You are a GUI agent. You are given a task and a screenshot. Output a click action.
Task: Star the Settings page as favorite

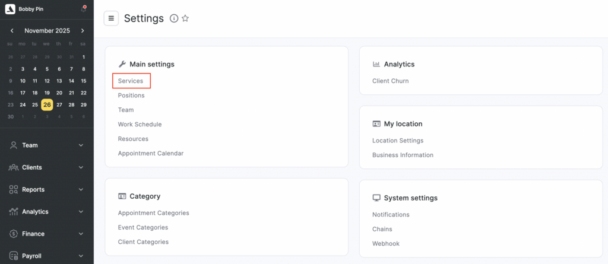tap(185, 18)
